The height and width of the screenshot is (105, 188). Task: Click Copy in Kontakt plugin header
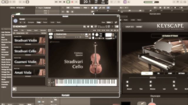[x=39, y=22]
